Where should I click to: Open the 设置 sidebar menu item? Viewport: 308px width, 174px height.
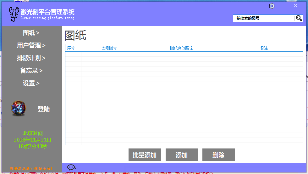pos(31,83)
